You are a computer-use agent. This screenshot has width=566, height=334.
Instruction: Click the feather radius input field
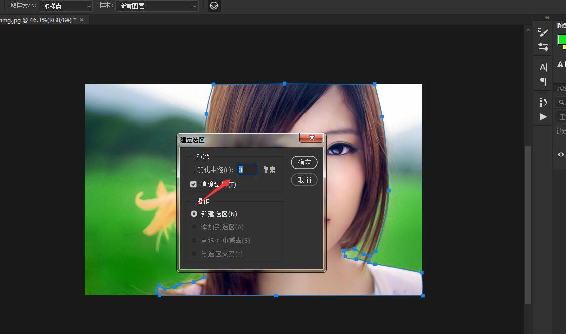tap(247, 170)
